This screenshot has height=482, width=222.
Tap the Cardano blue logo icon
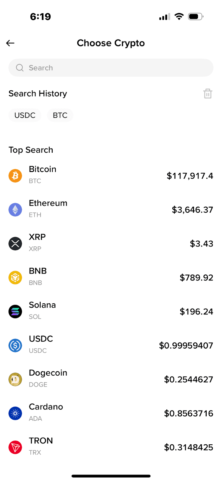point(15,413)
